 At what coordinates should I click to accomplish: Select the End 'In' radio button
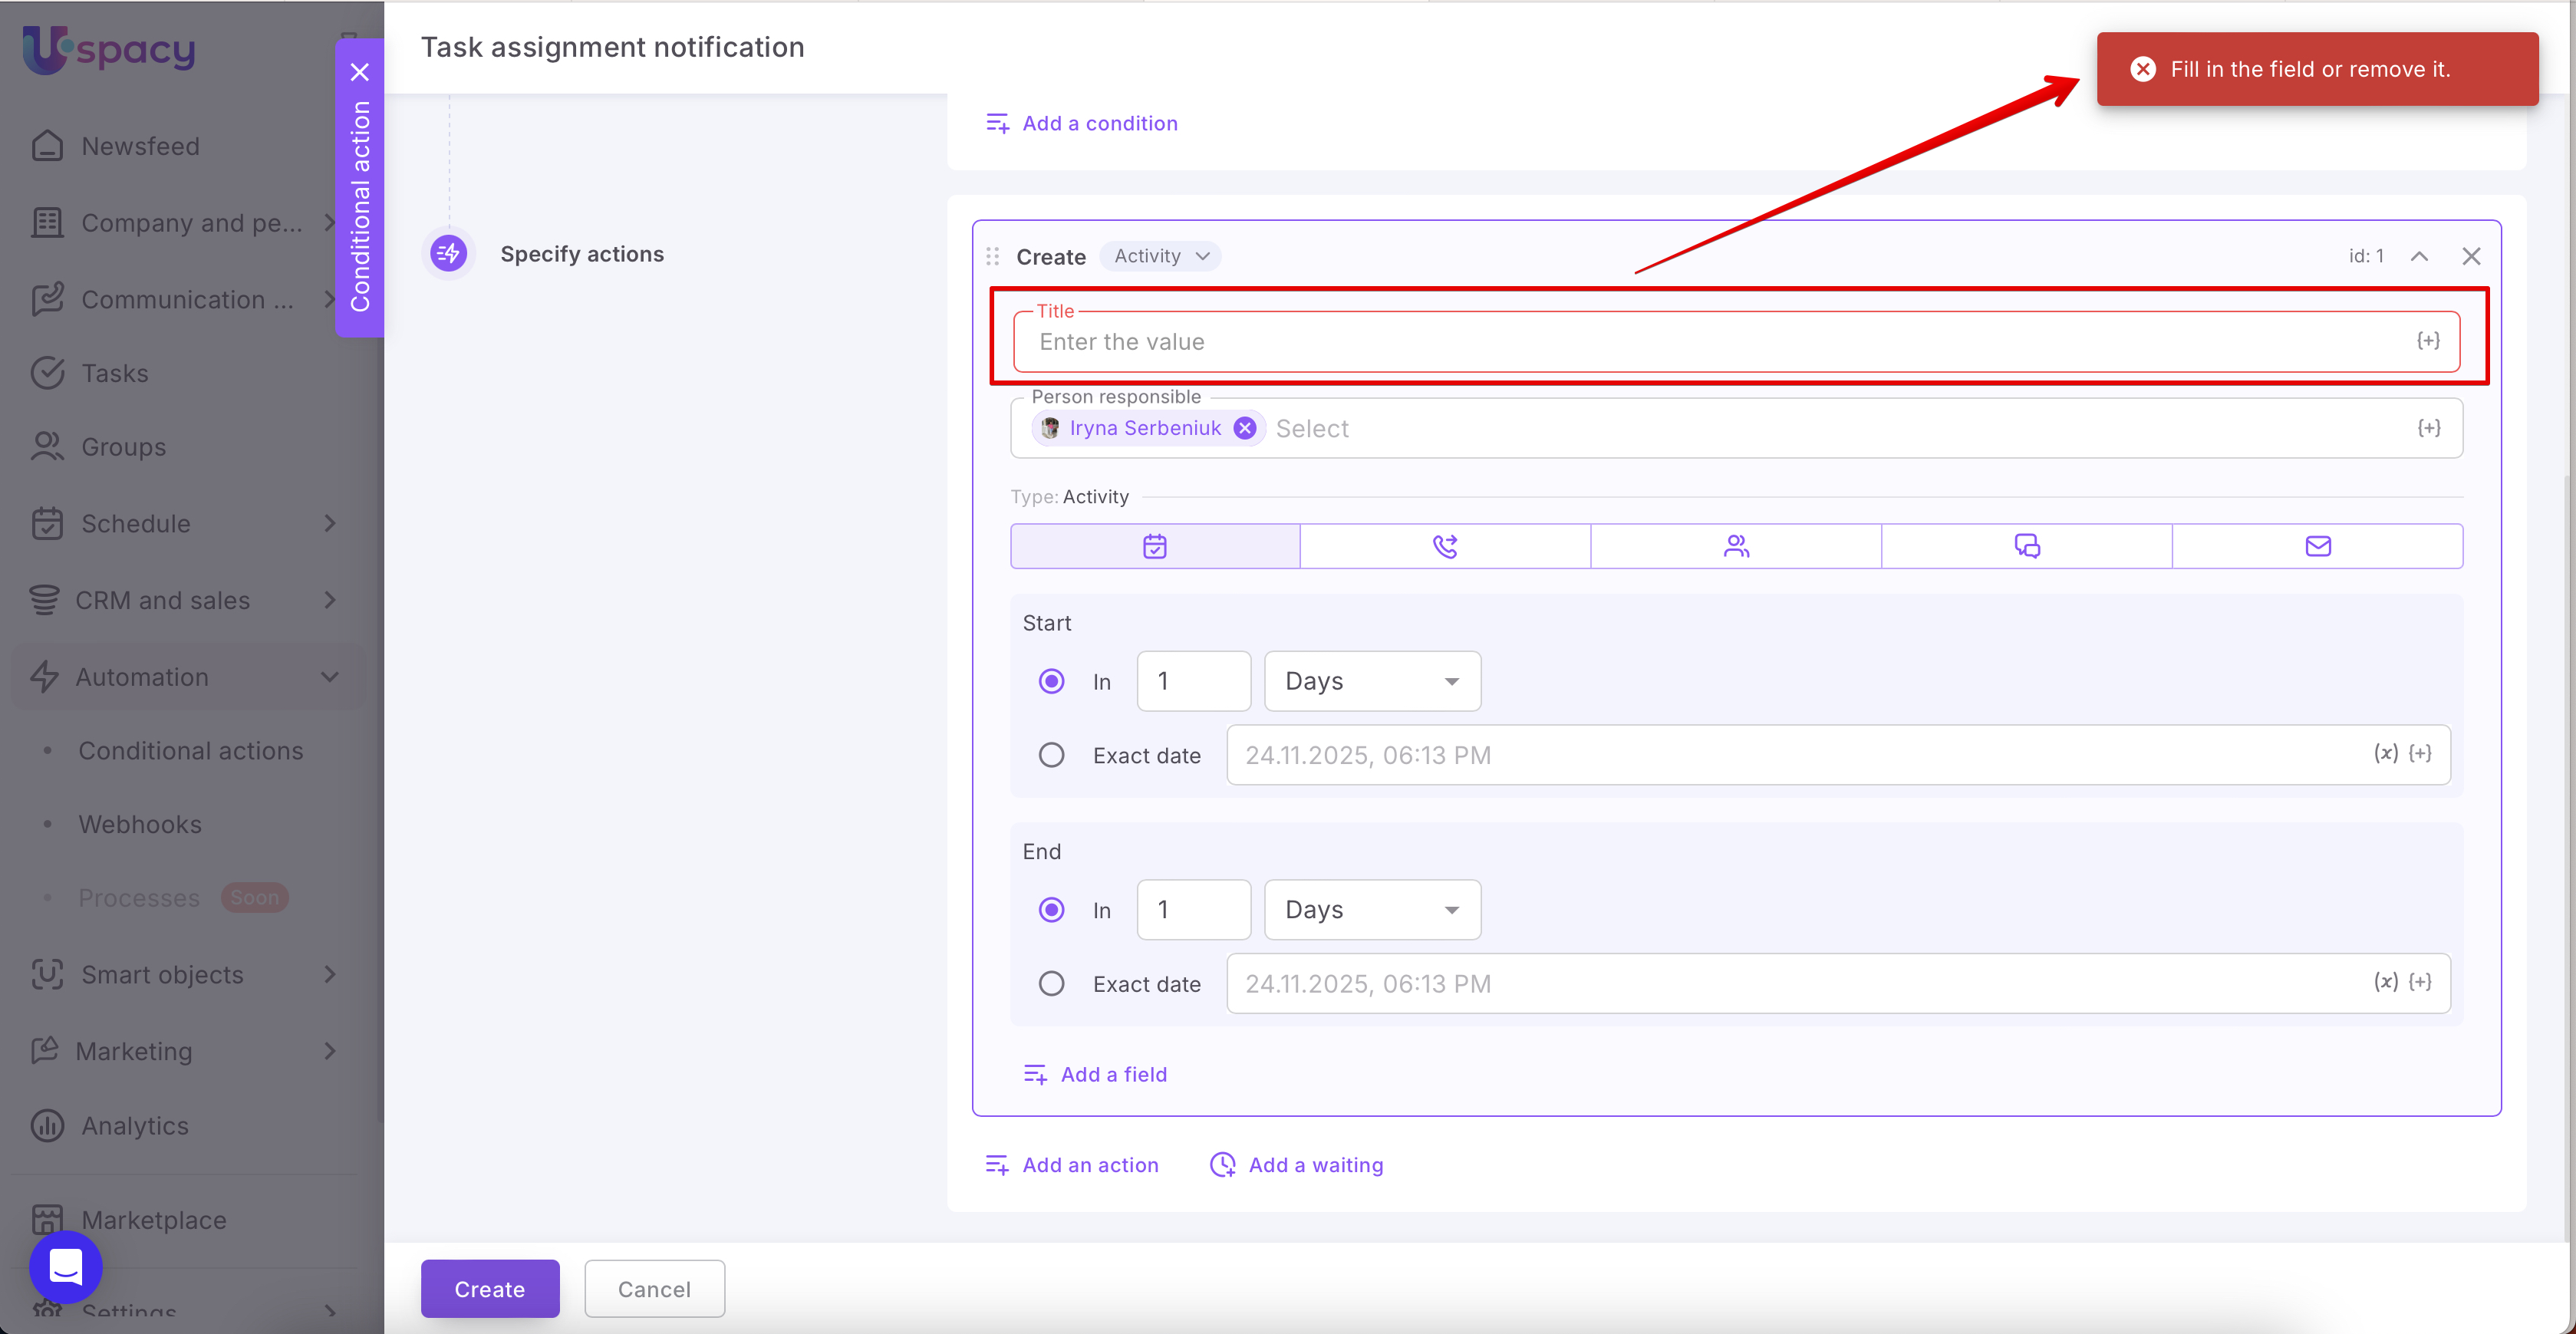(x=1051, y=910)
